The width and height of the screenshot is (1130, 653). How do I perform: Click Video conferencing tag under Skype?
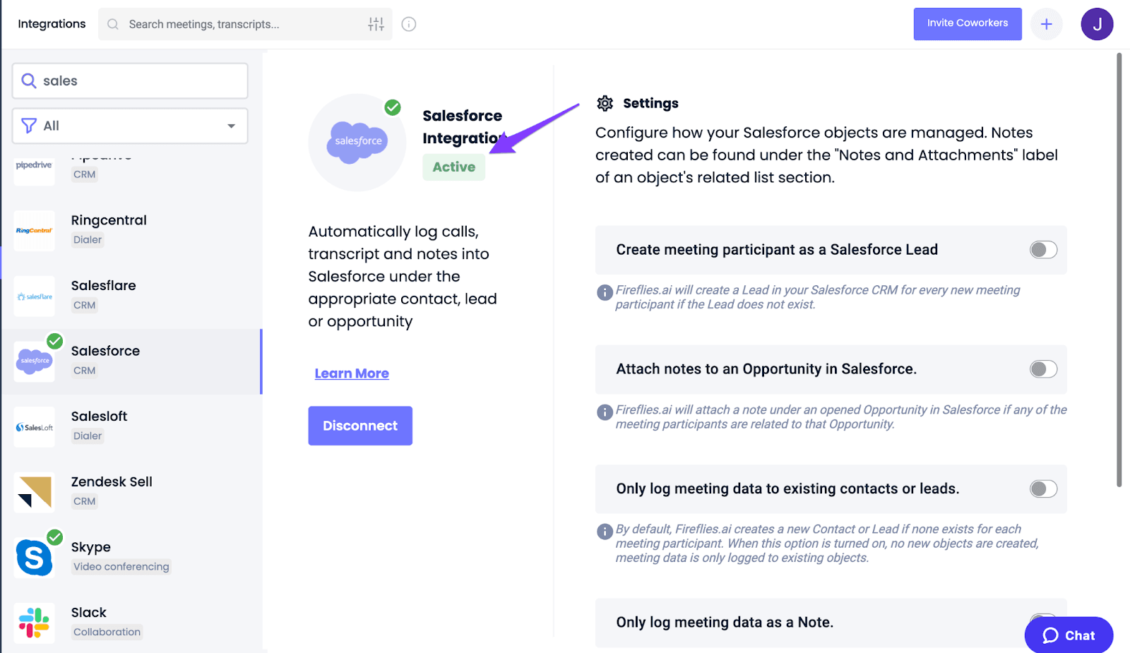click(x=121, y=567)
